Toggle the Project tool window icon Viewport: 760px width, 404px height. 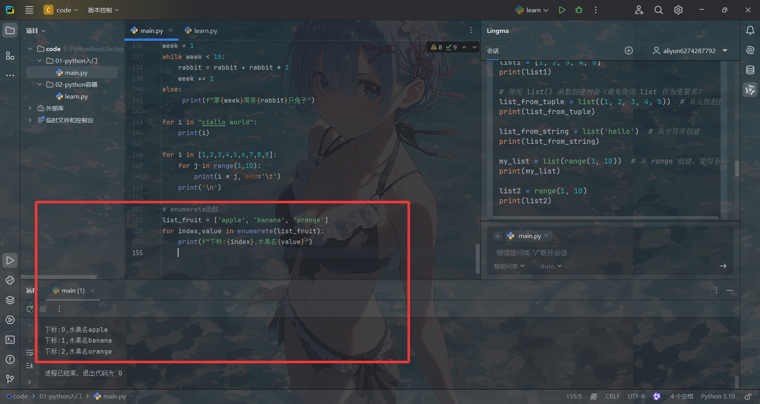pyautogui.click(x=10, y=30)
